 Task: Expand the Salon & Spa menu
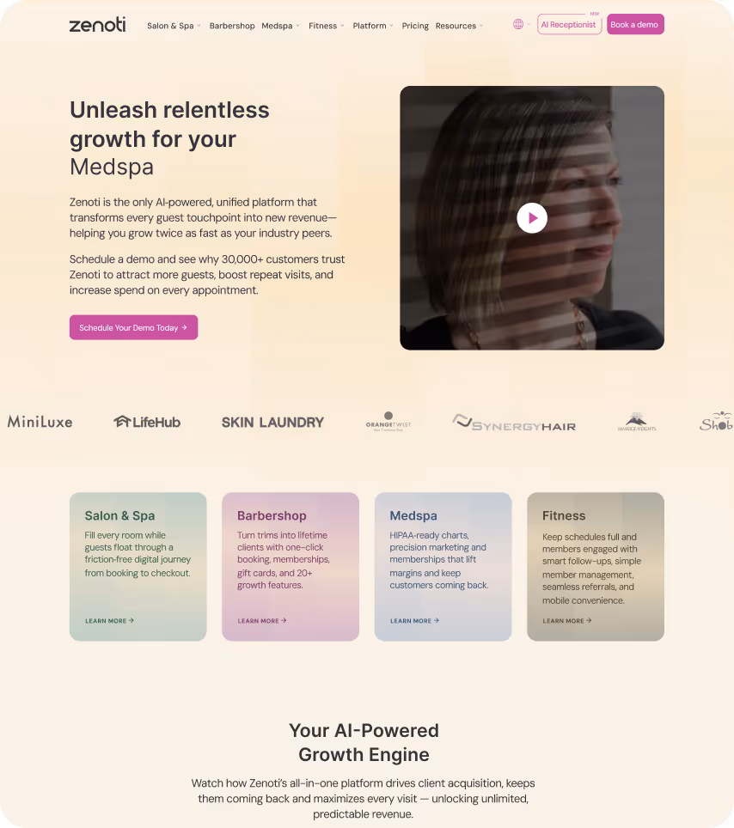[x=174, y=26]
